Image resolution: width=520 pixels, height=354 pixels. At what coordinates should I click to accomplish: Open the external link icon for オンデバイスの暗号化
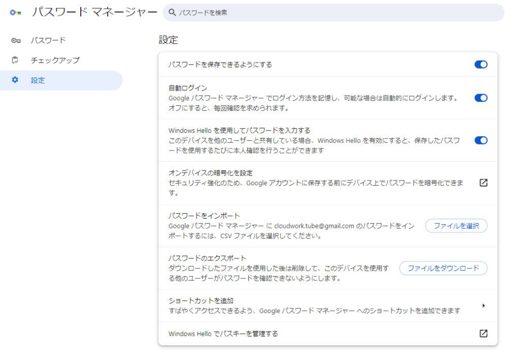pos(483,183)
